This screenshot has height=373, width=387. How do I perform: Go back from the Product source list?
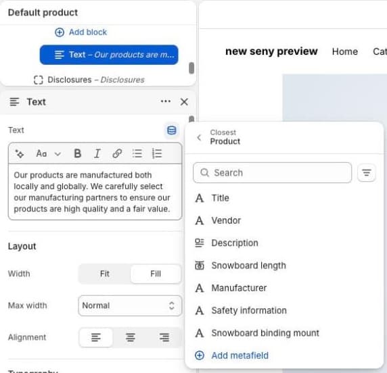(199, 138)
